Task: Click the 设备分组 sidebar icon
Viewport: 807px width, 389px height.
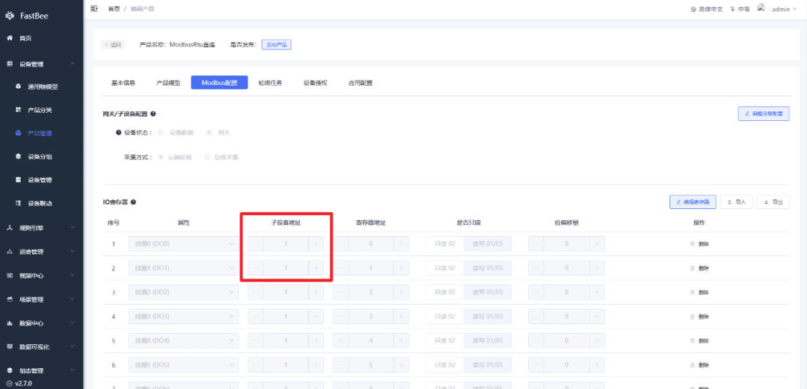Action: (x=19, y=157)
